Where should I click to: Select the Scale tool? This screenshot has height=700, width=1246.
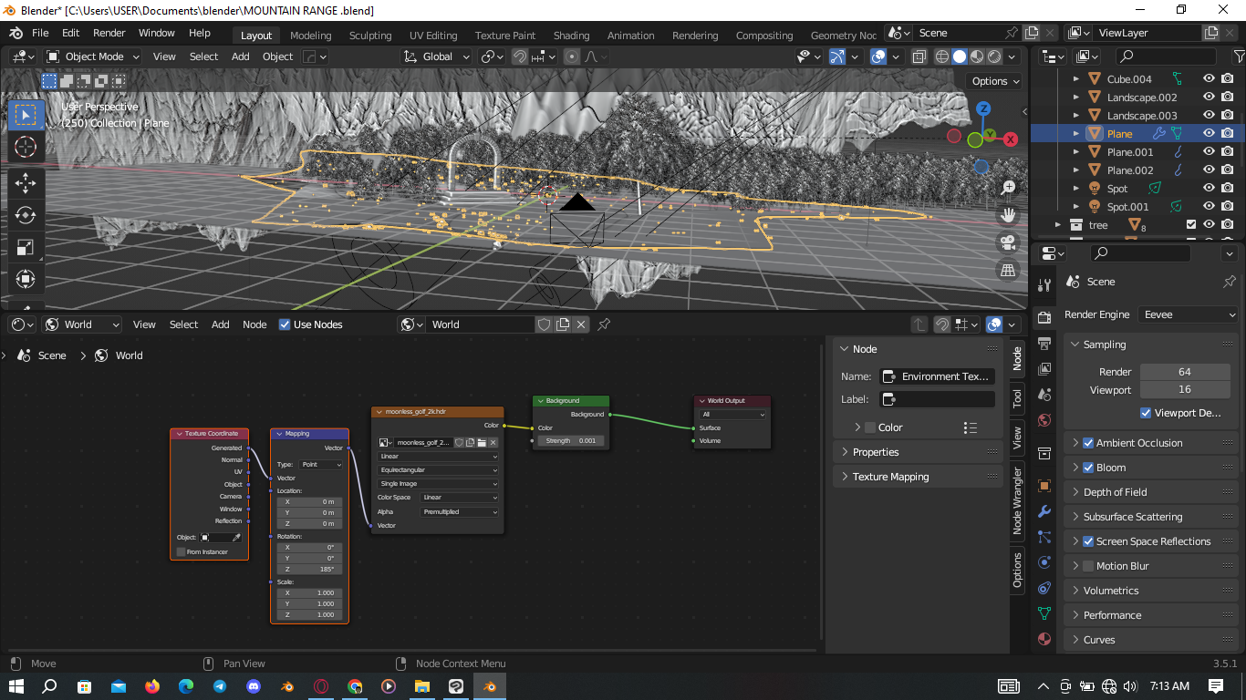[26, 247]
